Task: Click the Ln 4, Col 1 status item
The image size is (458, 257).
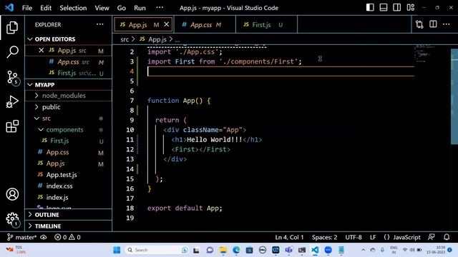Action: point(289,237)
